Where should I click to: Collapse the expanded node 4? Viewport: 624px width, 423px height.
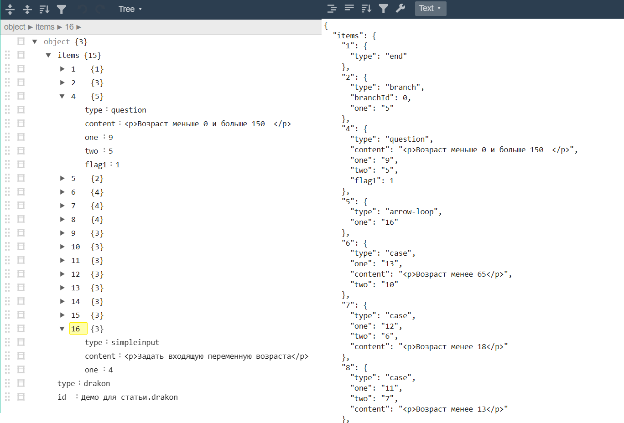pos(62,96)
